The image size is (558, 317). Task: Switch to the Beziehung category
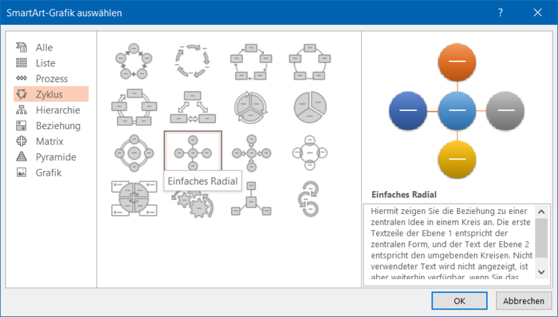click(58, 125)
